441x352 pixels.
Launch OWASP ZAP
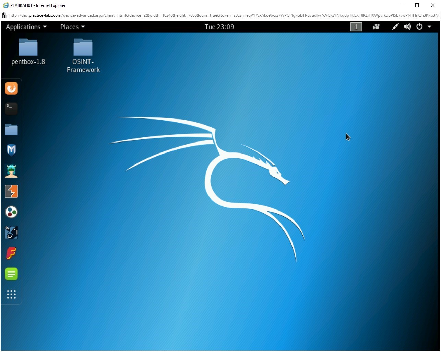click(x=11, y=212)
